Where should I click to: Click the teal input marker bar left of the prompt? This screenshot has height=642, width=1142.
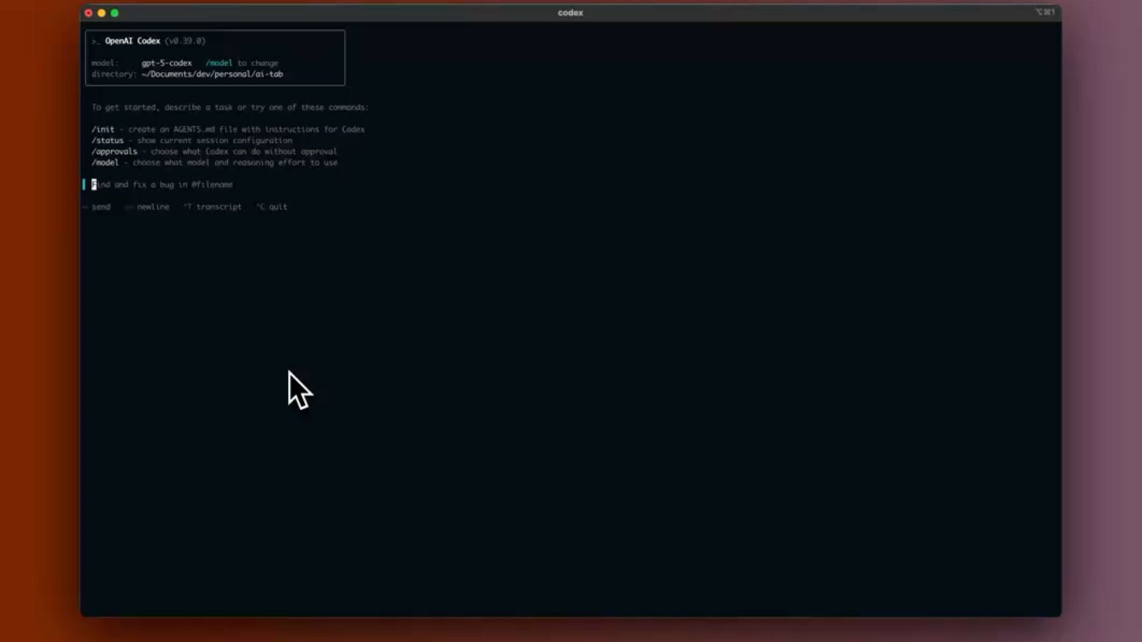click(84, 184)
